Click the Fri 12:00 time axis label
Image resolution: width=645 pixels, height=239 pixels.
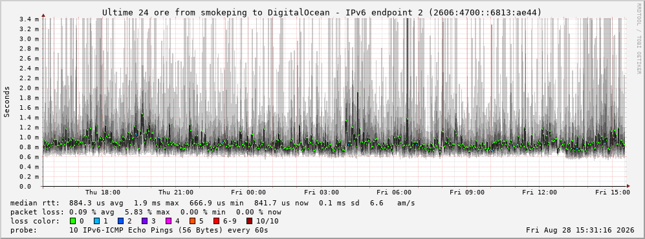pos(540,192)
